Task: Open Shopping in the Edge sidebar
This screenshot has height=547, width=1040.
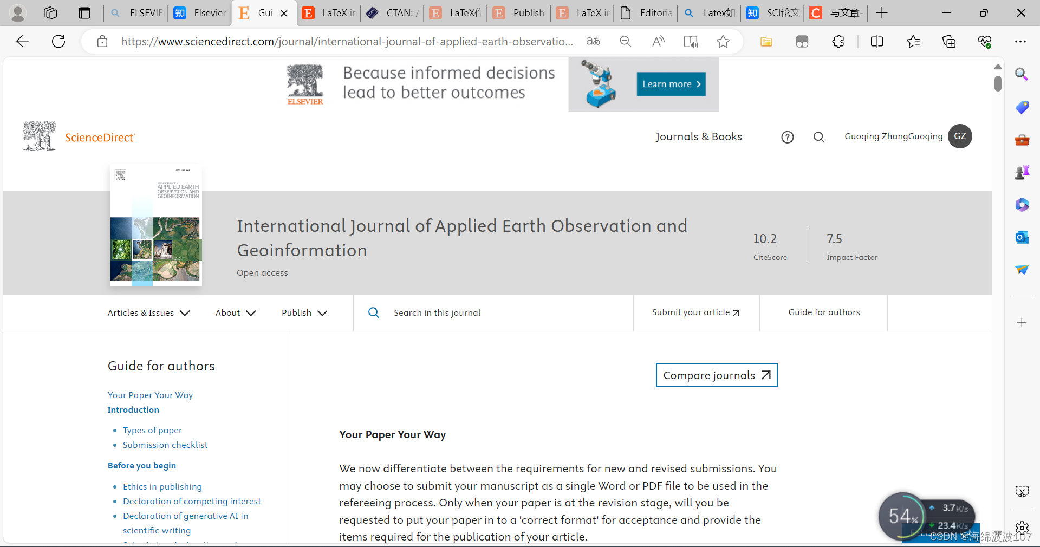Action: (1022, 107)
